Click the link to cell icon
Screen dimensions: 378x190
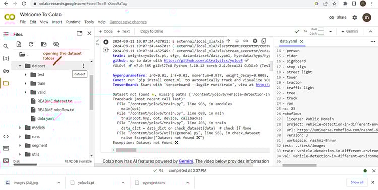[246, 41]
